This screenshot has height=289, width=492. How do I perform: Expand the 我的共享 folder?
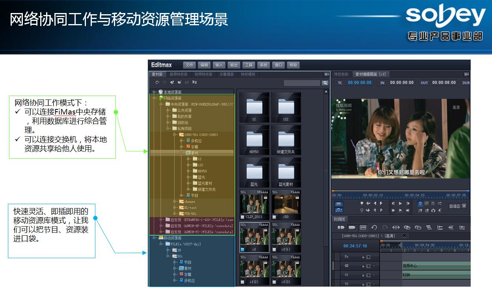pos(168,116)
